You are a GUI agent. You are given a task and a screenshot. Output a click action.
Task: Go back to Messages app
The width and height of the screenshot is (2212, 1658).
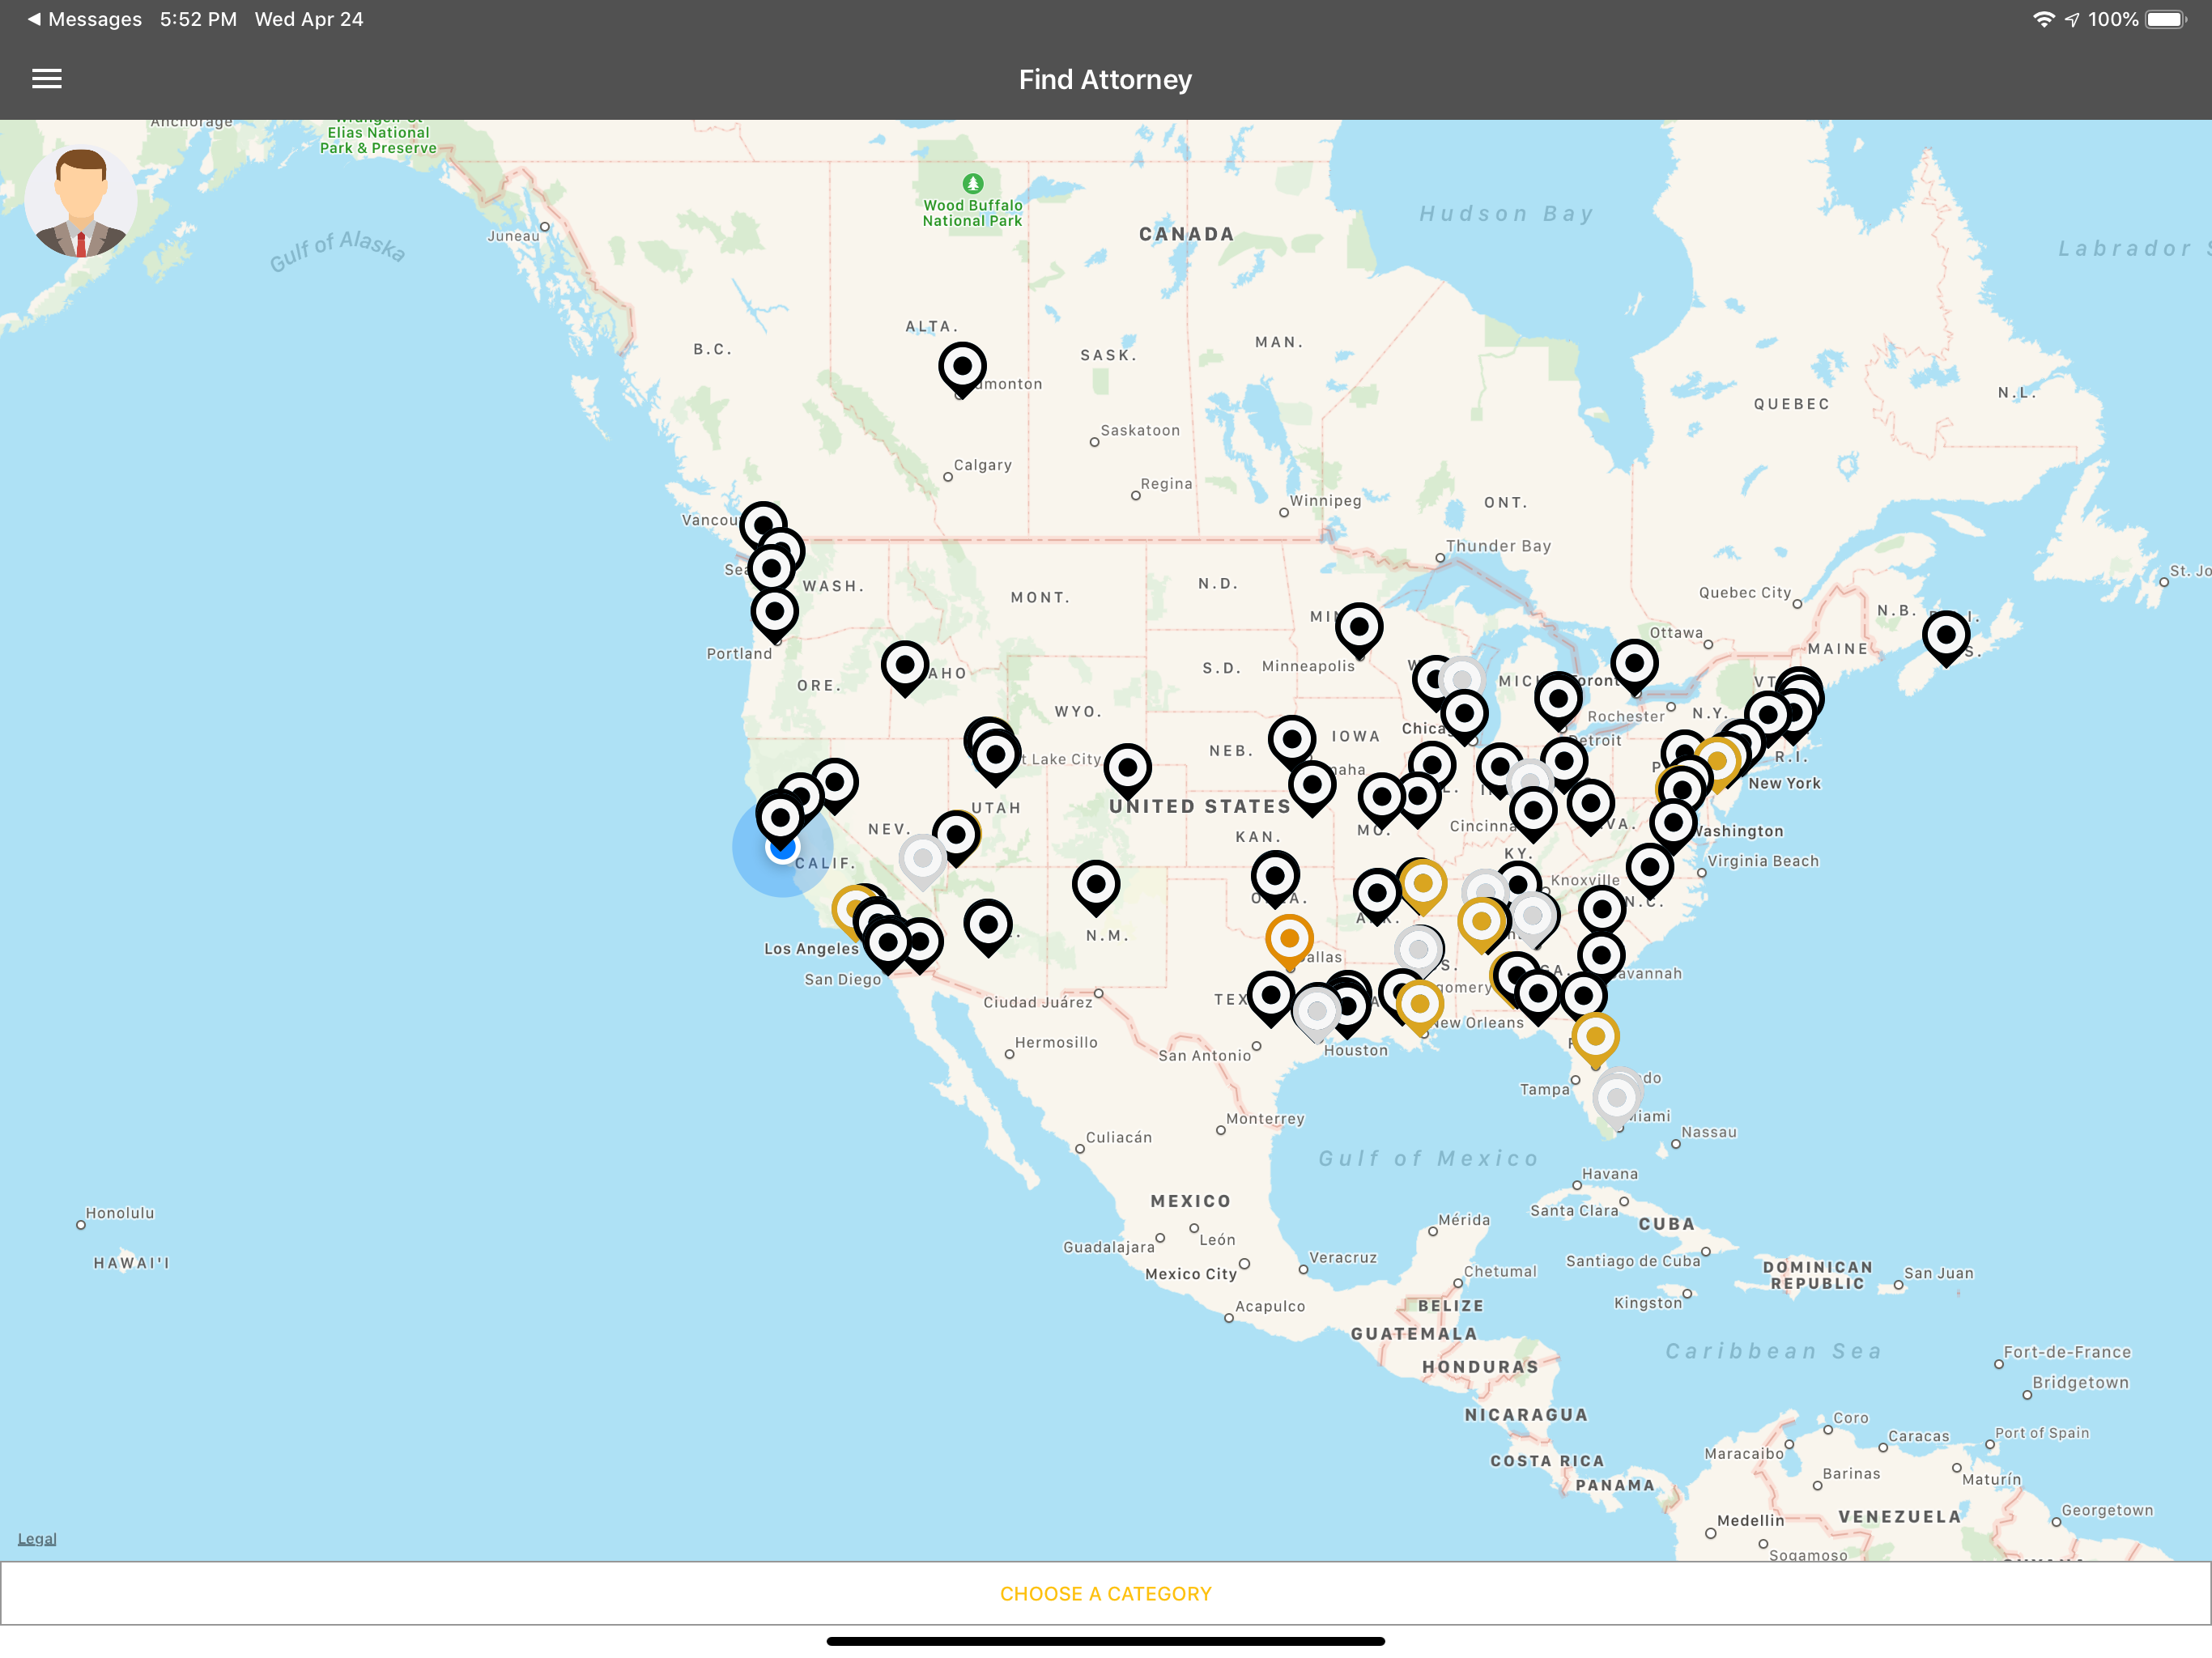[x=85, y=19]
